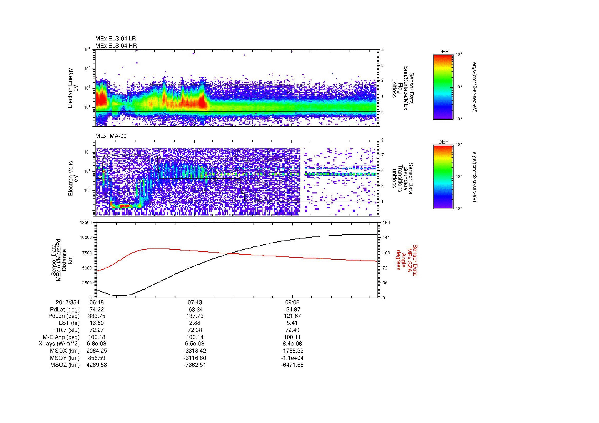This screenshot has height=423, width=599.
Task: Click the X-rays value '6.8e-08'
Action: tap(97, 344)
